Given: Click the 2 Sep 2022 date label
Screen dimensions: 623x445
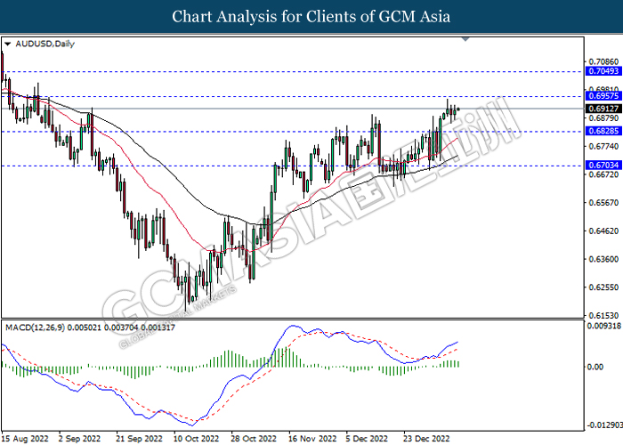Looking at the screenshot, I should click(x=79, y=439).
